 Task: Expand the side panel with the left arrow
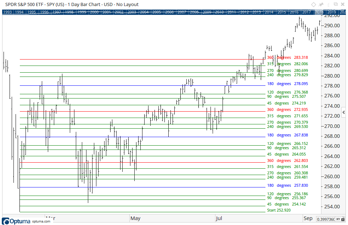point(344,113)
